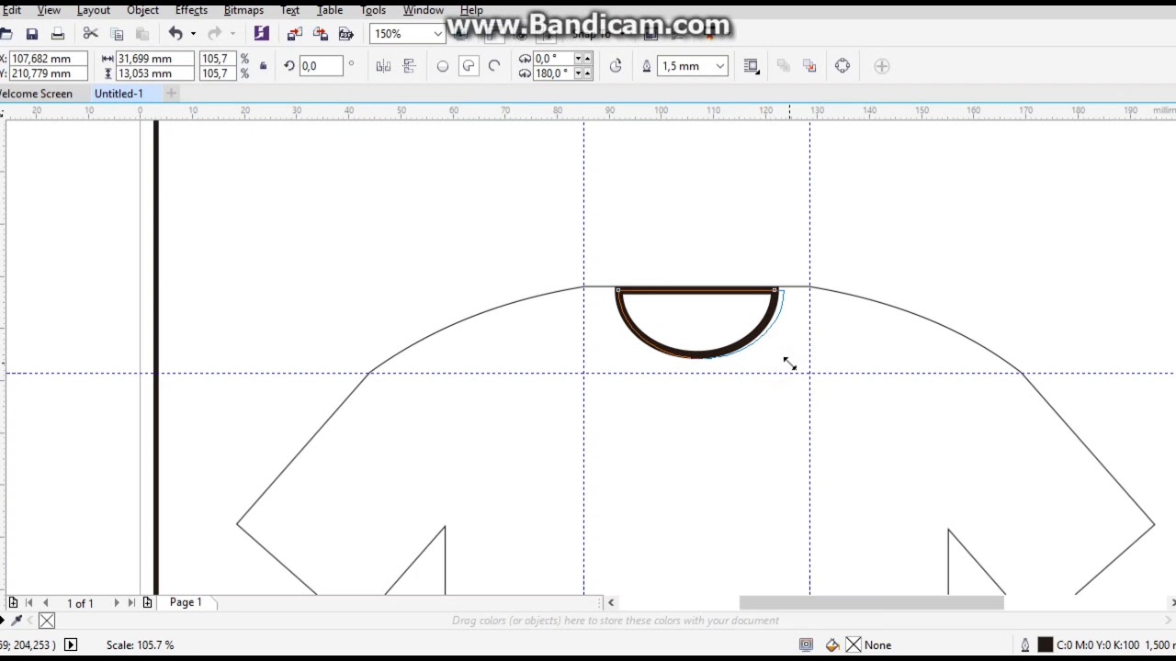Click the Mirror horizontally icon
This screenshot has height=661, width=1176.
point(383,66)
